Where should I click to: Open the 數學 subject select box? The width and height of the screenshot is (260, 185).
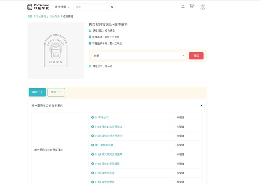[x=139, y=56]
